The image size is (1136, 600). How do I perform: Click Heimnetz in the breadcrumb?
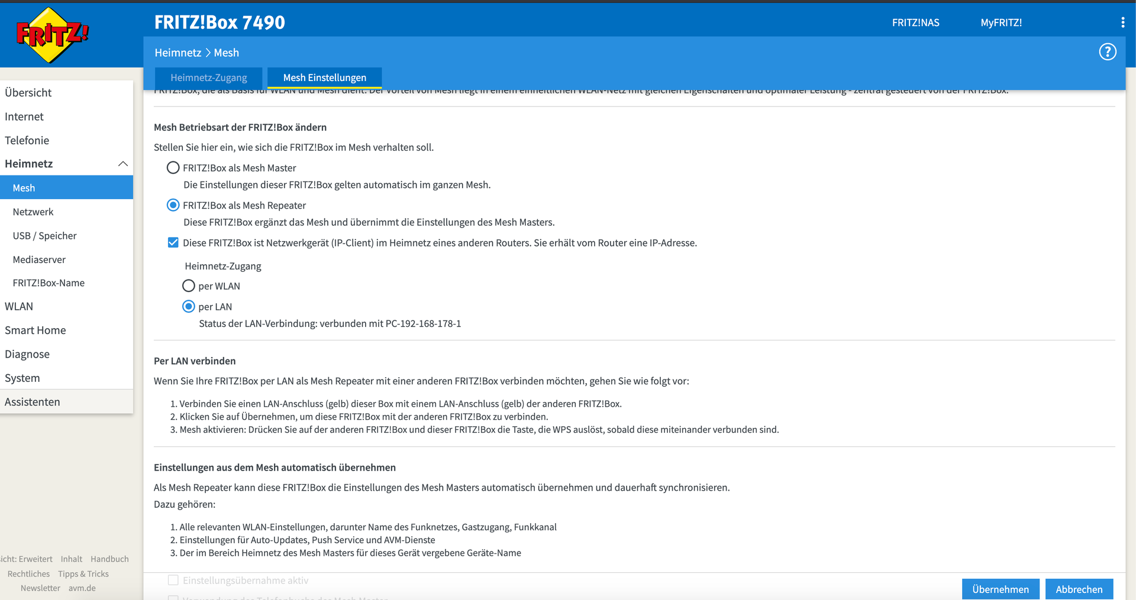(x=177, y=53)
